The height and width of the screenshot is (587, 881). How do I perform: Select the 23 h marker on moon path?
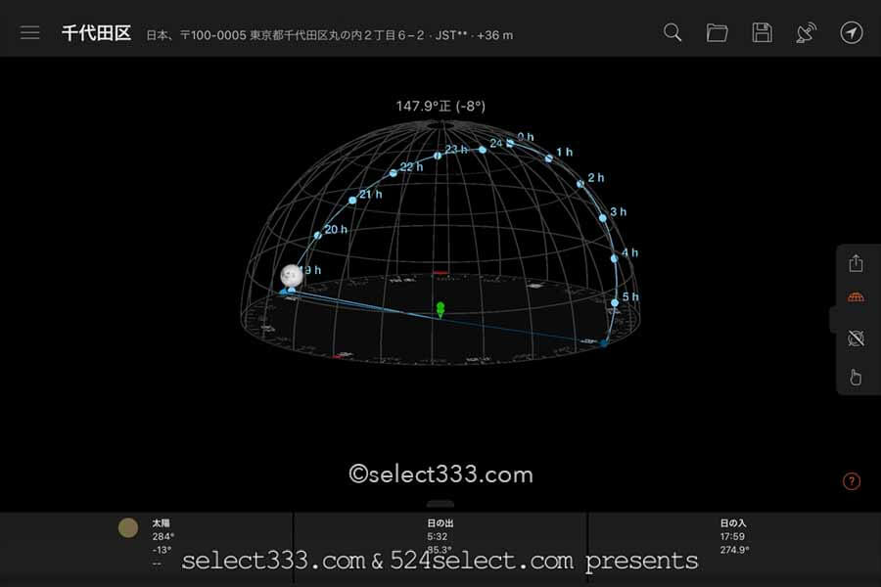point(438,156)
